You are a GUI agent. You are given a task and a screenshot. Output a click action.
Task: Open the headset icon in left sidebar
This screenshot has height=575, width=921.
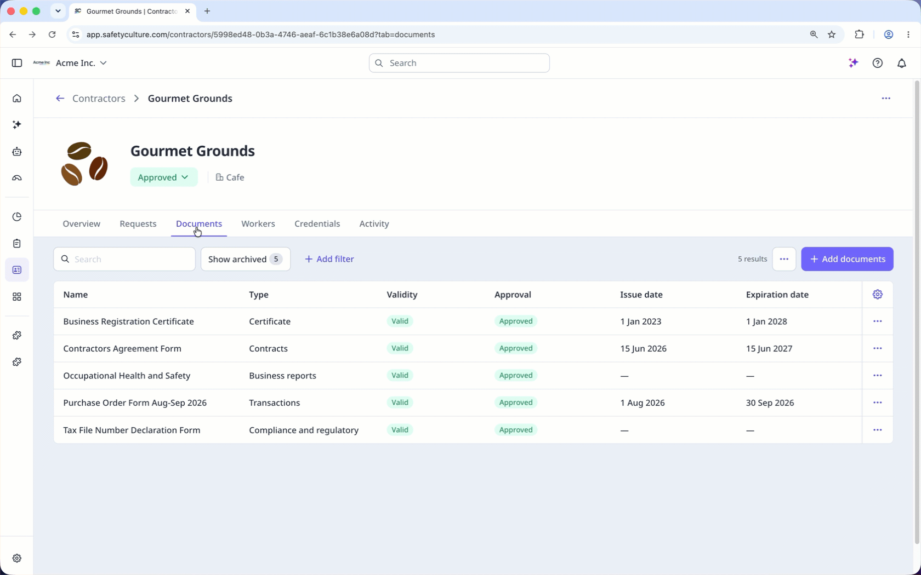click(x=17, y=178)
